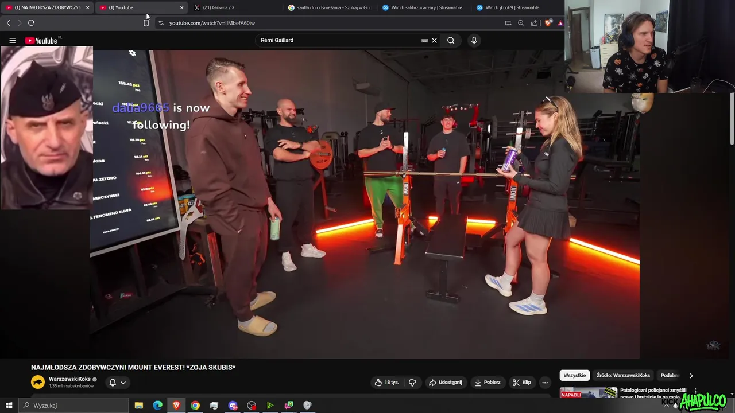Click the page vertical scrollbar
735x413 pixels.
click(732, 118)
